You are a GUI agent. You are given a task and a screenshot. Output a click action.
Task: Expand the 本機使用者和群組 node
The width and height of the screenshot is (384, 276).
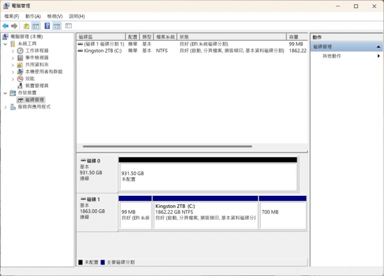(12, 72)
